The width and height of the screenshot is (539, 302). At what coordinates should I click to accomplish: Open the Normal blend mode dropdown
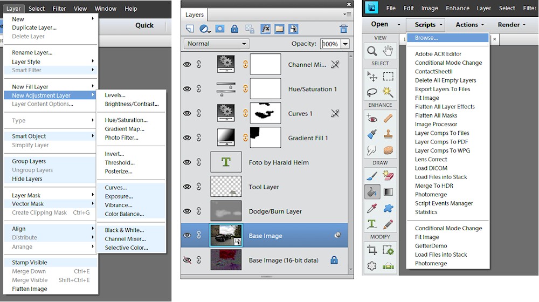(216, 44)
